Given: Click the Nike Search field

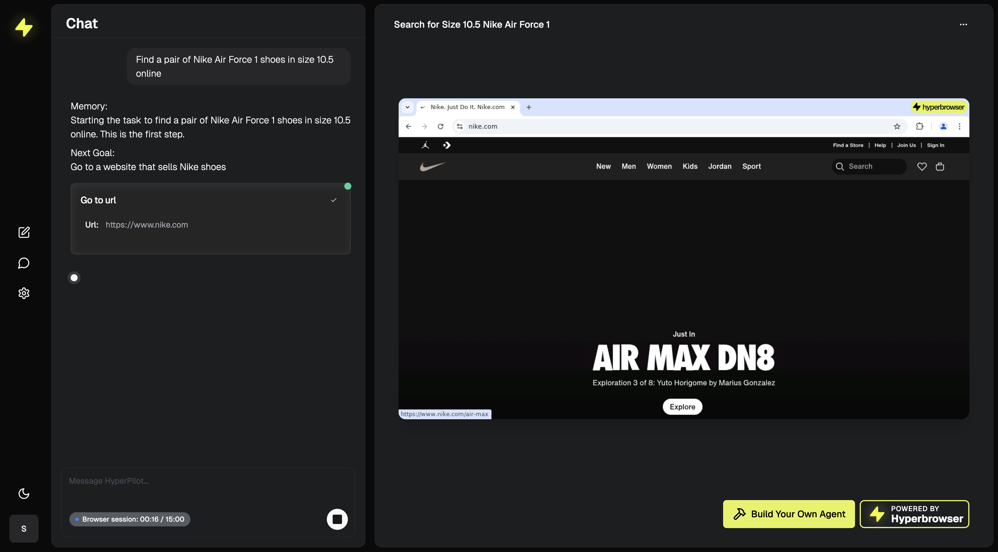Looking at the screenshot, I should pyautogui.click(x=869, y=167).
